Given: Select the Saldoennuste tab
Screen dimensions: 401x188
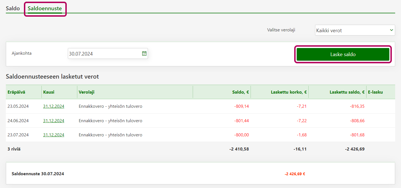Looking at the screenshot, I should pyautogui.click(x=45, y=8).
